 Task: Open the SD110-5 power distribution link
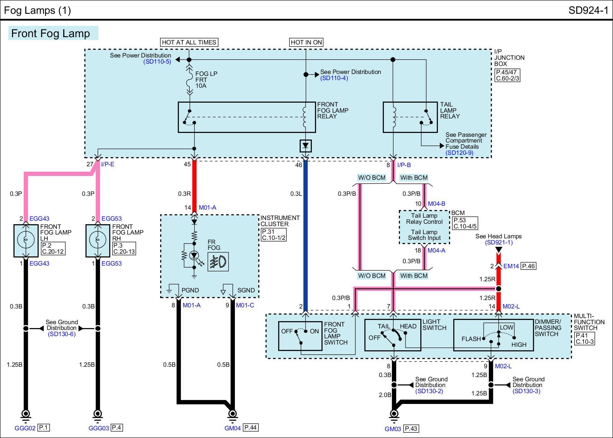pos(157,62)
